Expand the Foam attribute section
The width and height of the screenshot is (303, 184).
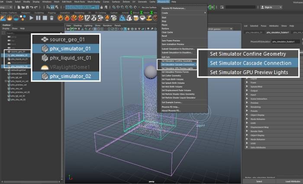(x=247, y=82)
